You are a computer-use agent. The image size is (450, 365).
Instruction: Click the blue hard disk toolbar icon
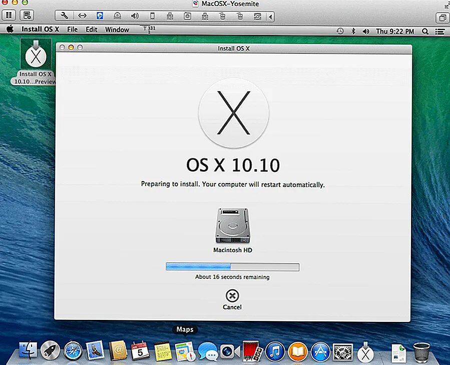pyautogui.click(x=100, y=16)
